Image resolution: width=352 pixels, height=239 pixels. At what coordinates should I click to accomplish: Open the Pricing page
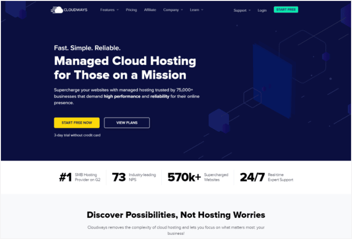coord(131,10)
